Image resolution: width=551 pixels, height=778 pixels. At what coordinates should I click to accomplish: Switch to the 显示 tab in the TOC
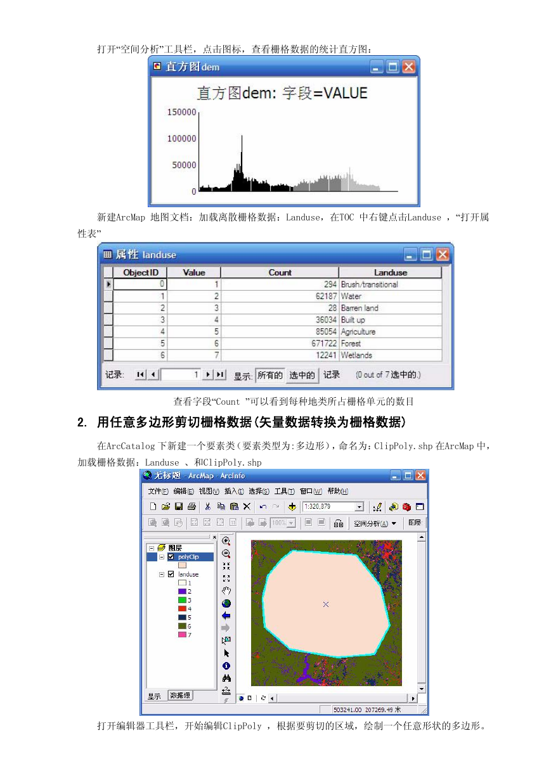coord(155,696)
